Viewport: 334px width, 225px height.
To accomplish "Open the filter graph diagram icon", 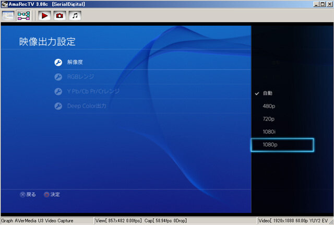I will (23, 16).
